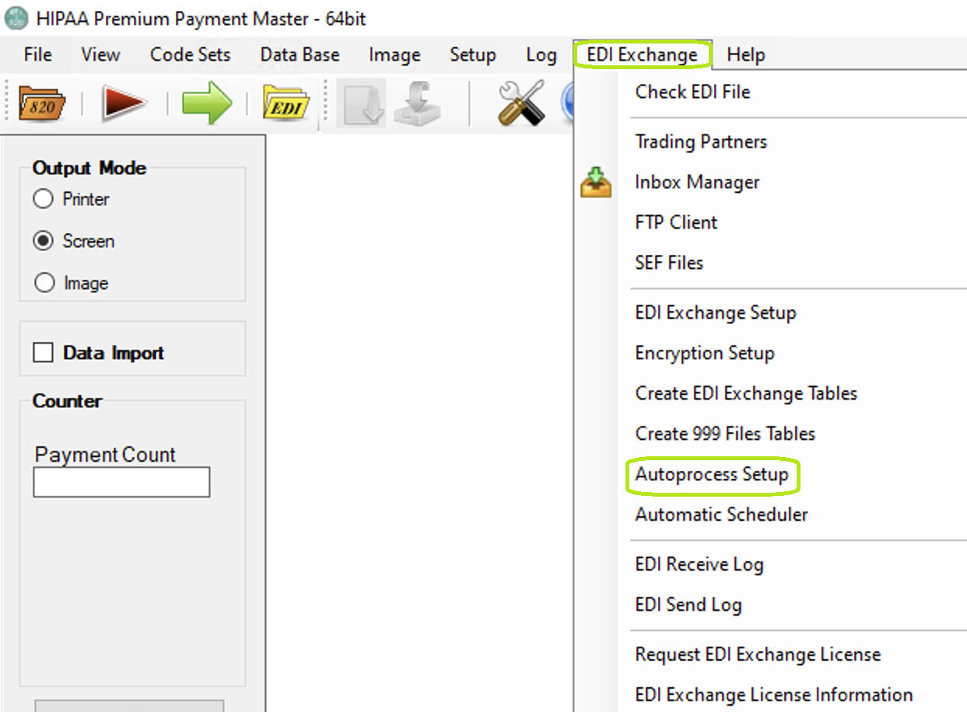The height and width of the screenshot is (712, 967).
Task: Click the grayed document download icon
Action: [x=362, y=103]
